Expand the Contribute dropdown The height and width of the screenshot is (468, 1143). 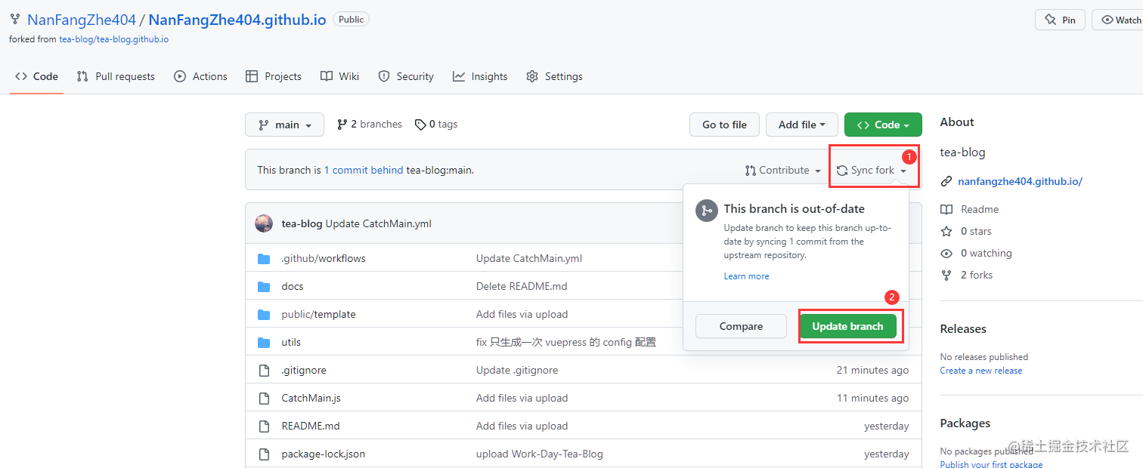pyautogui.click(x=782, y=171)
